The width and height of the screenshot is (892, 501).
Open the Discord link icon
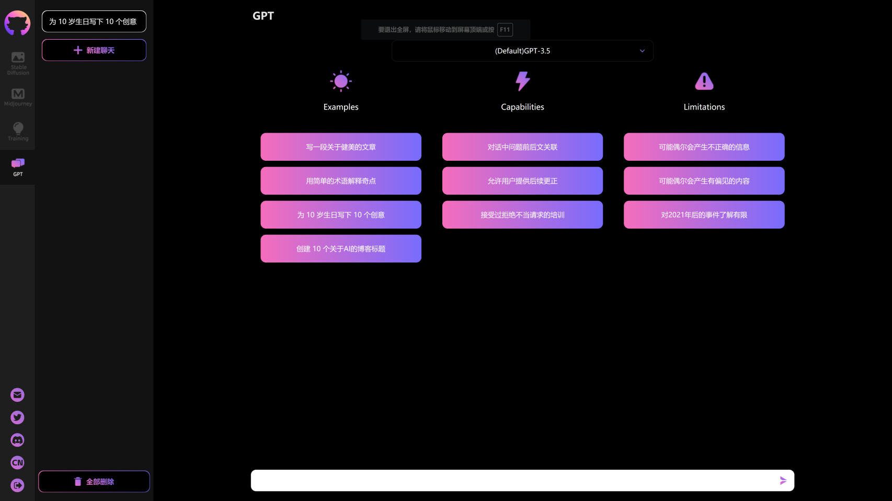click(17, 440)
